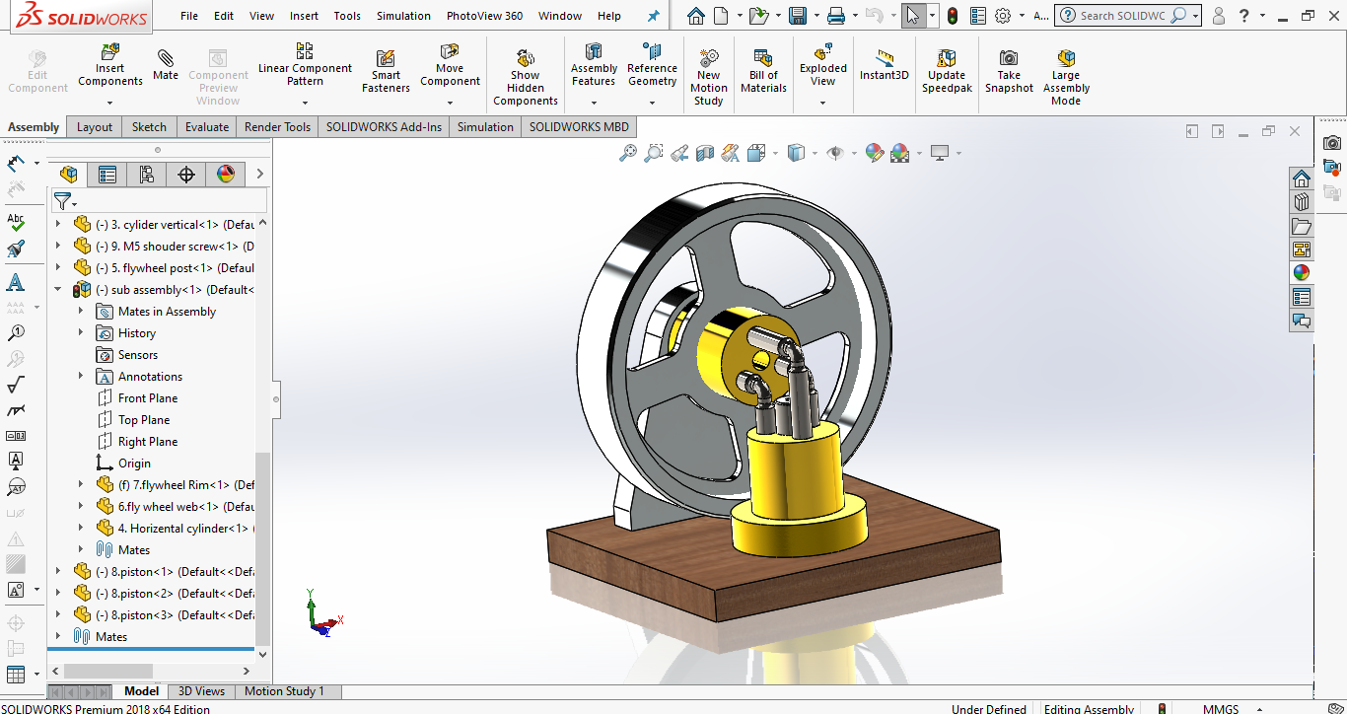The image size is (1347, 714).
Task: Click Smart Fasteners icon
Action: coord(386,71)
